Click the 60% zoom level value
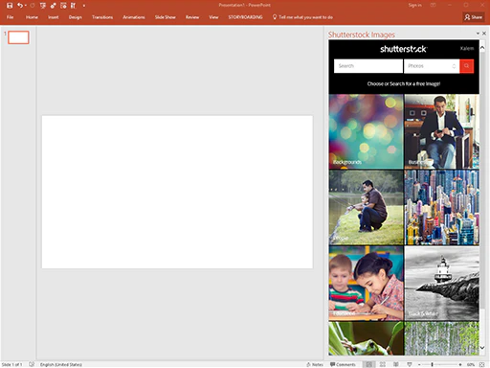 [471, 364]
